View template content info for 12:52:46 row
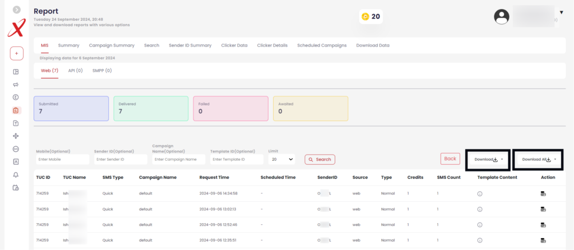The height and width of the screenshot is (250, 574). click(x=480, y=225)
